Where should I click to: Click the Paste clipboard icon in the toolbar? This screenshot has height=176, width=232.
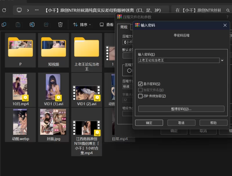click(x=18, y=25)
